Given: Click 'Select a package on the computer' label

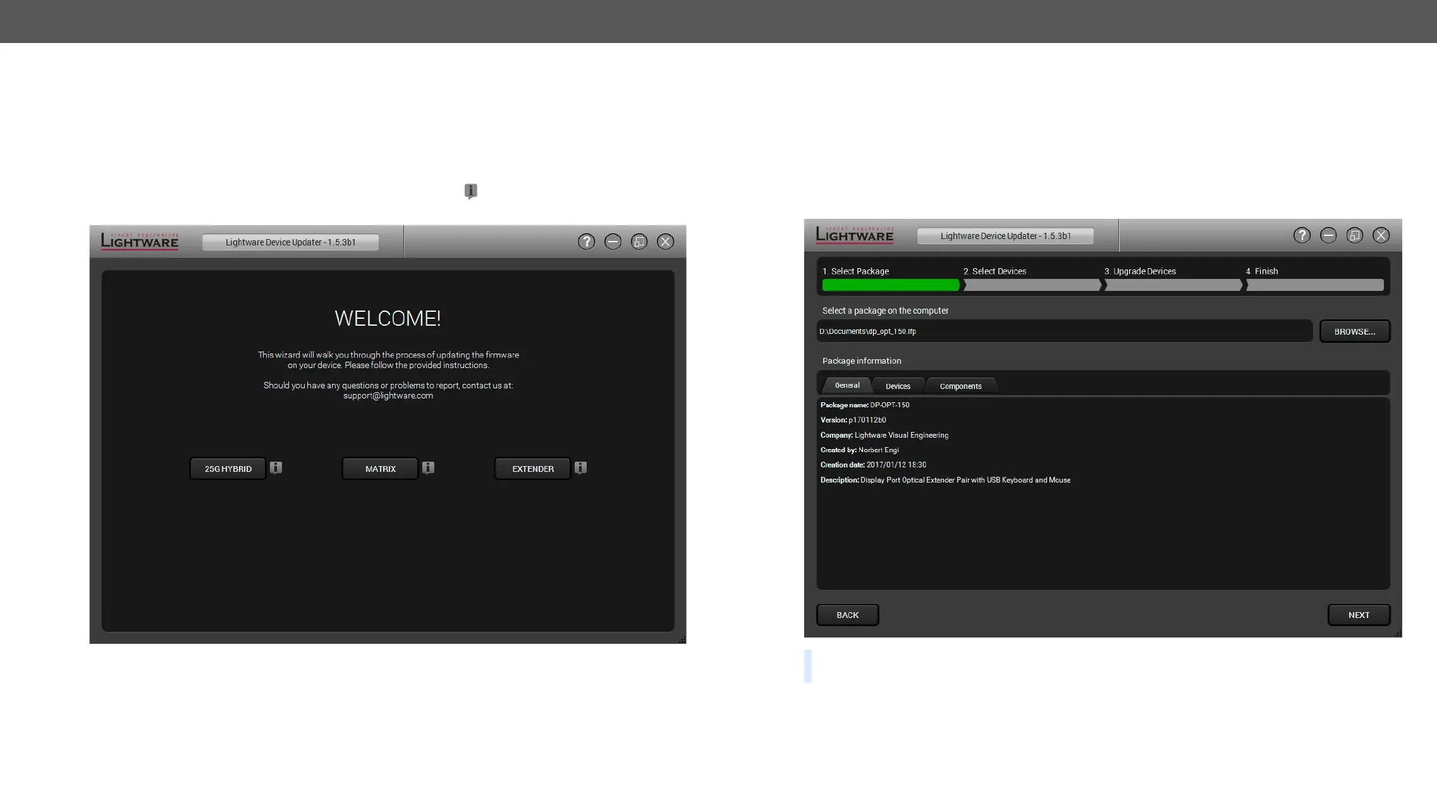Looking at the screenshot, I should (x=885, y=311).
